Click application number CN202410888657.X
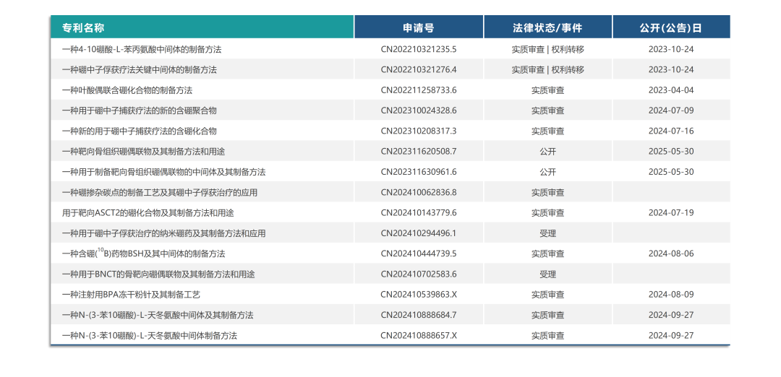Screen dimensions: 781x377 419,335
